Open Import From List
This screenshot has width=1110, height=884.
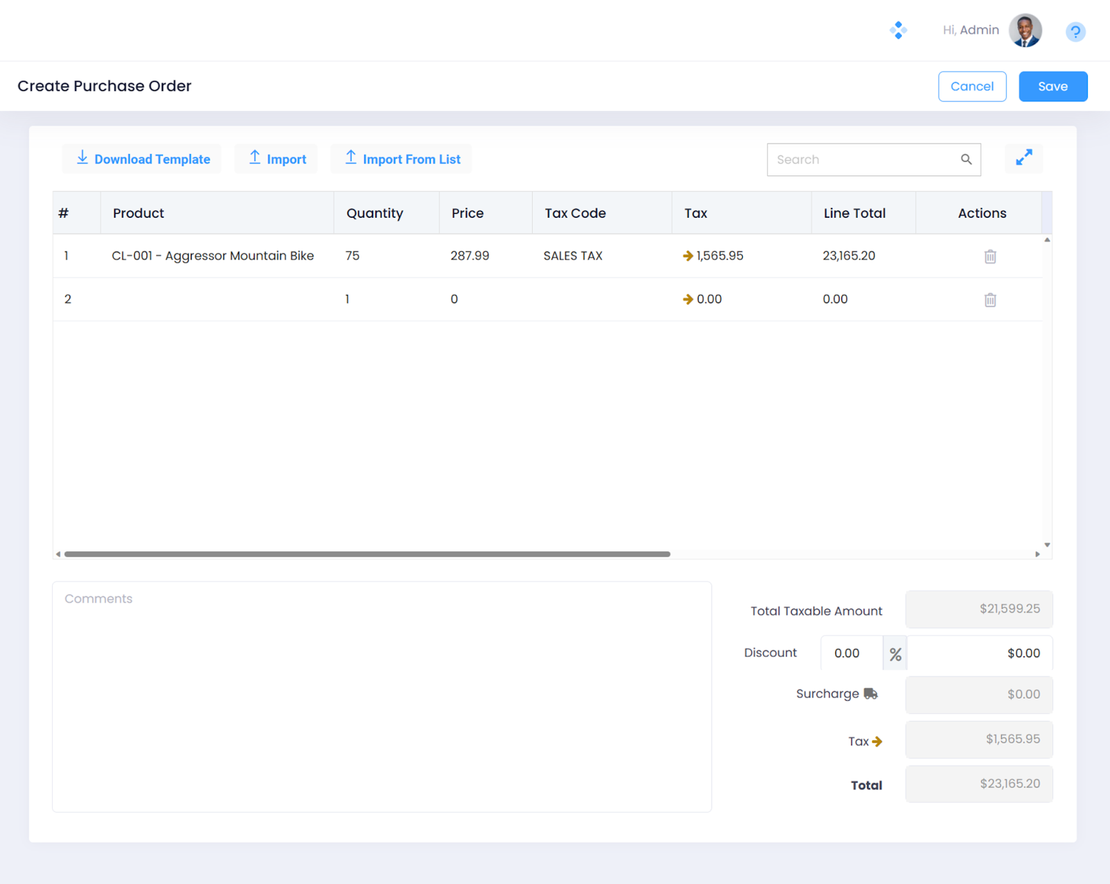[x=402, y=159]
